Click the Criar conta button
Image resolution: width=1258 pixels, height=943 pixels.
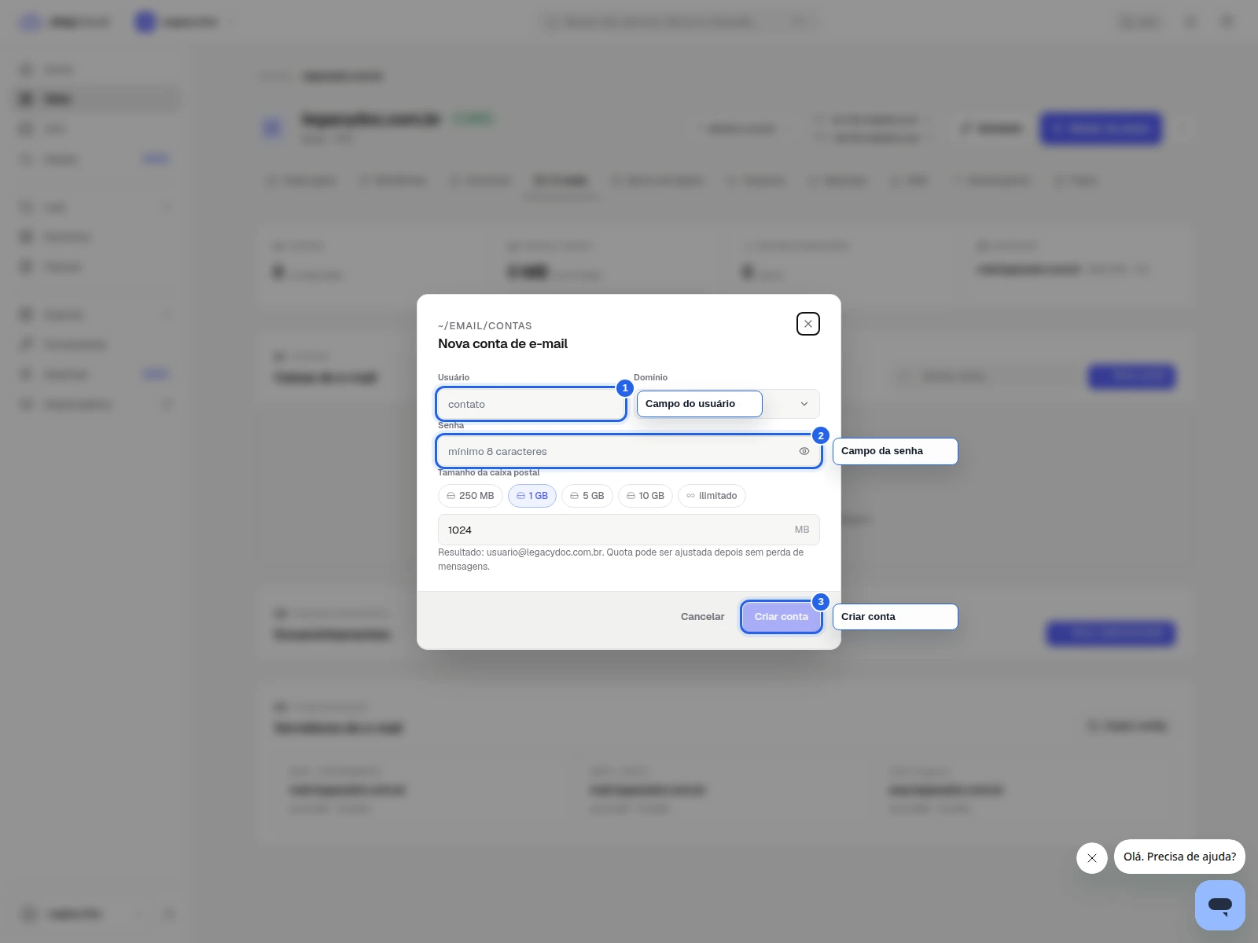click(x=782, y=617)
